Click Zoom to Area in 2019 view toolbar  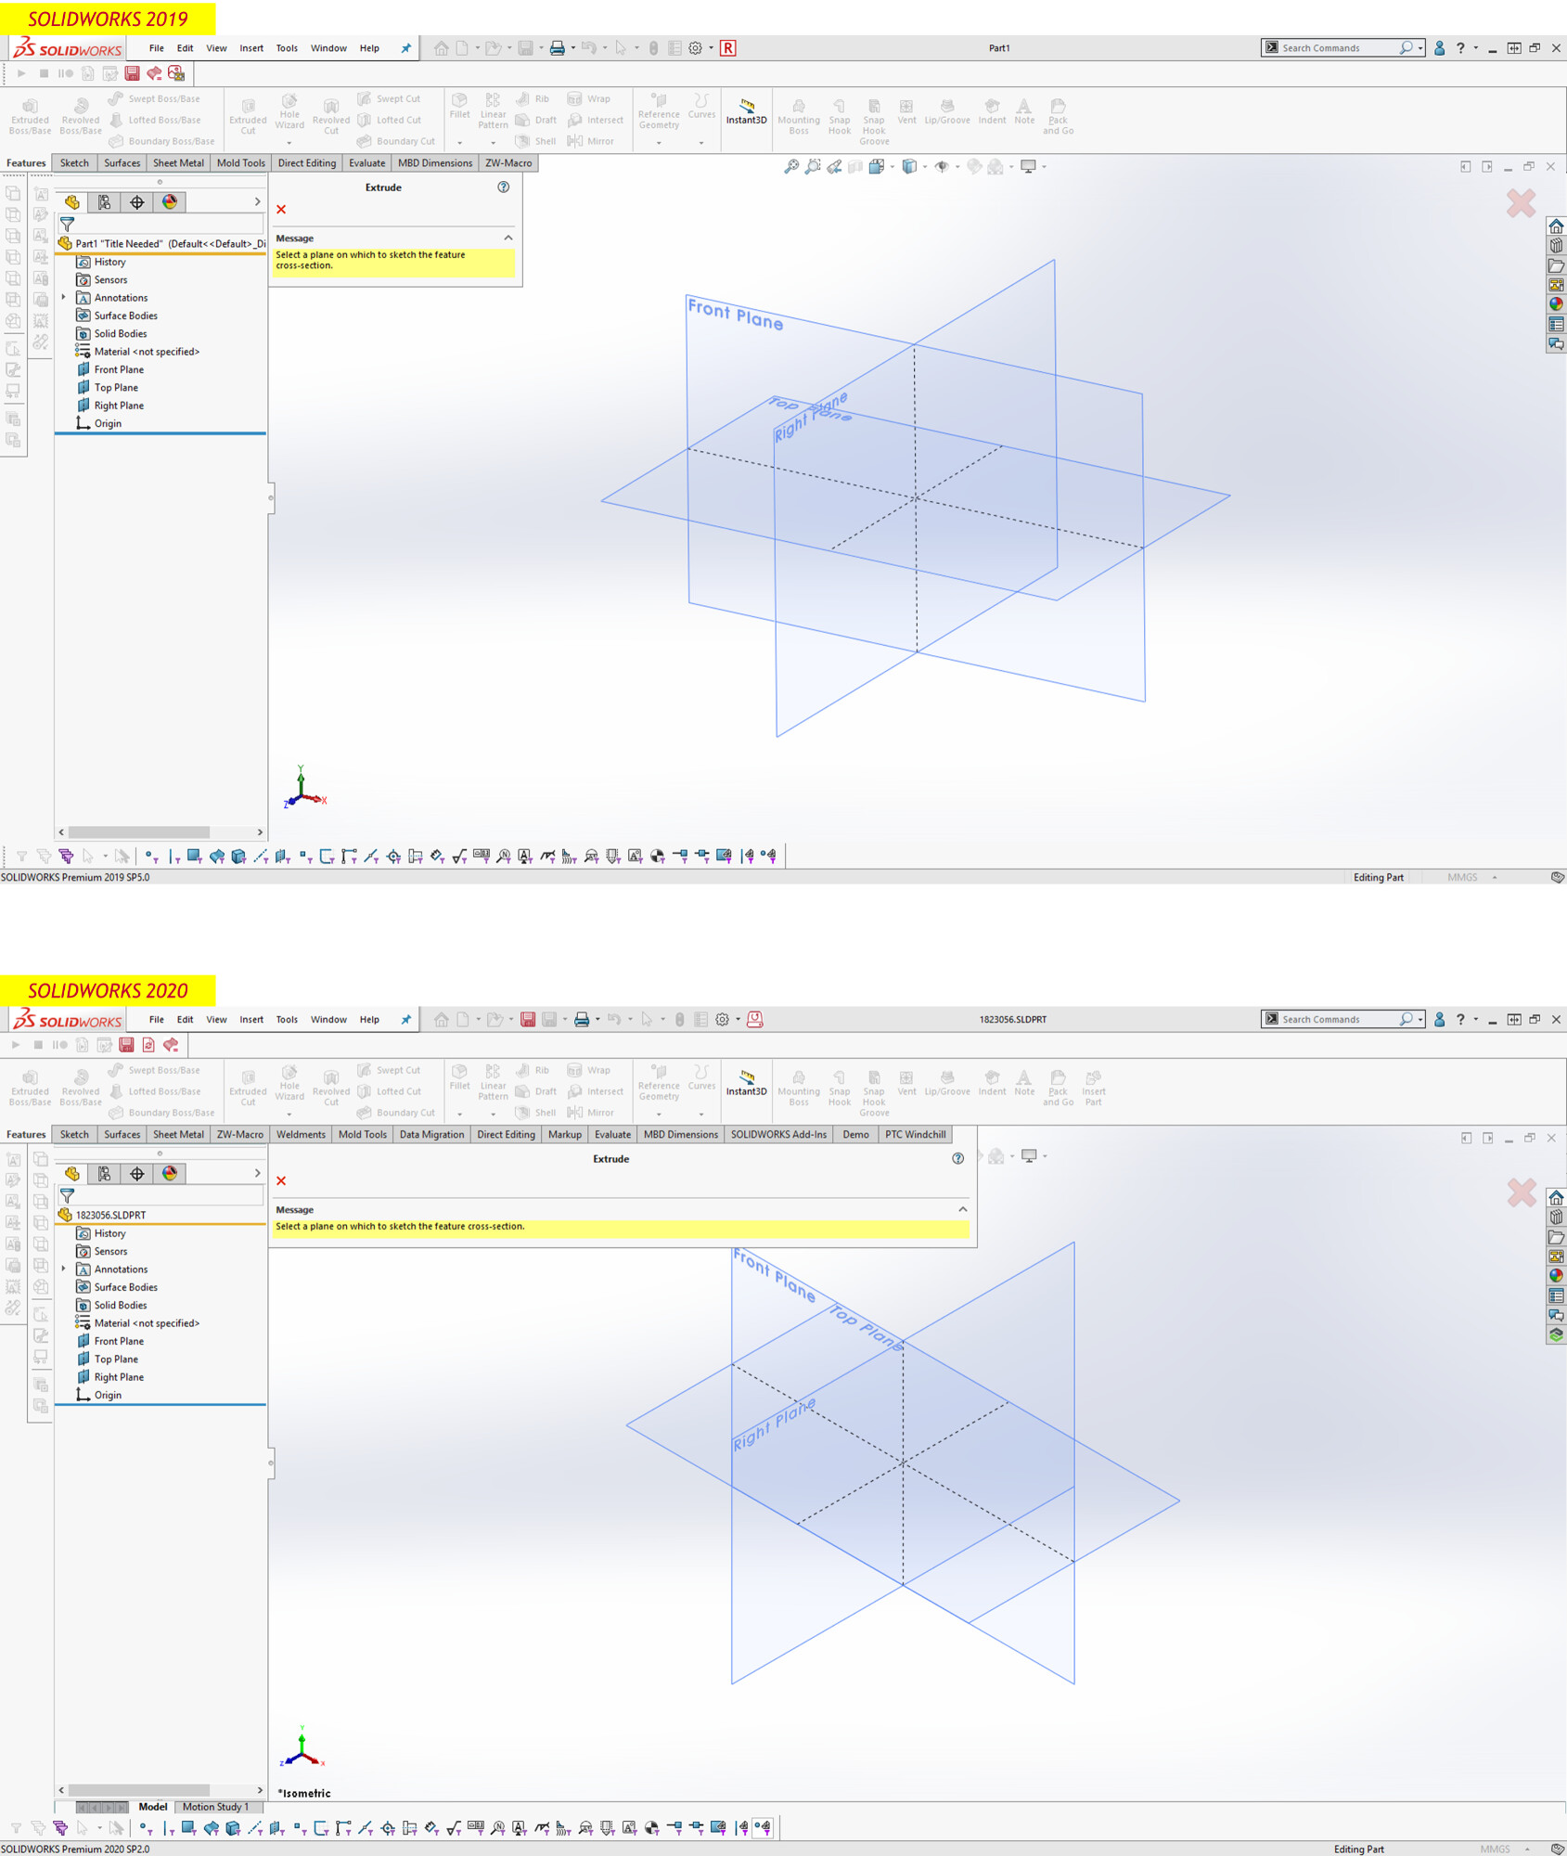click(813, 166)
